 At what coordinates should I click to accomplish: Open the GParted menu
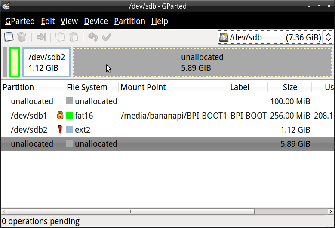20,21
